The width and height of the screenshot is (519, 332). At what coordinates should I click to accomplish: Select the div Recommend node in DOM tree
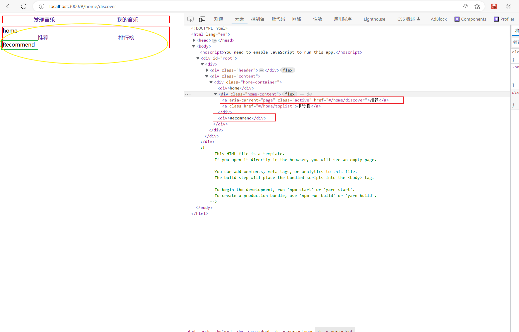pos(242,118)
